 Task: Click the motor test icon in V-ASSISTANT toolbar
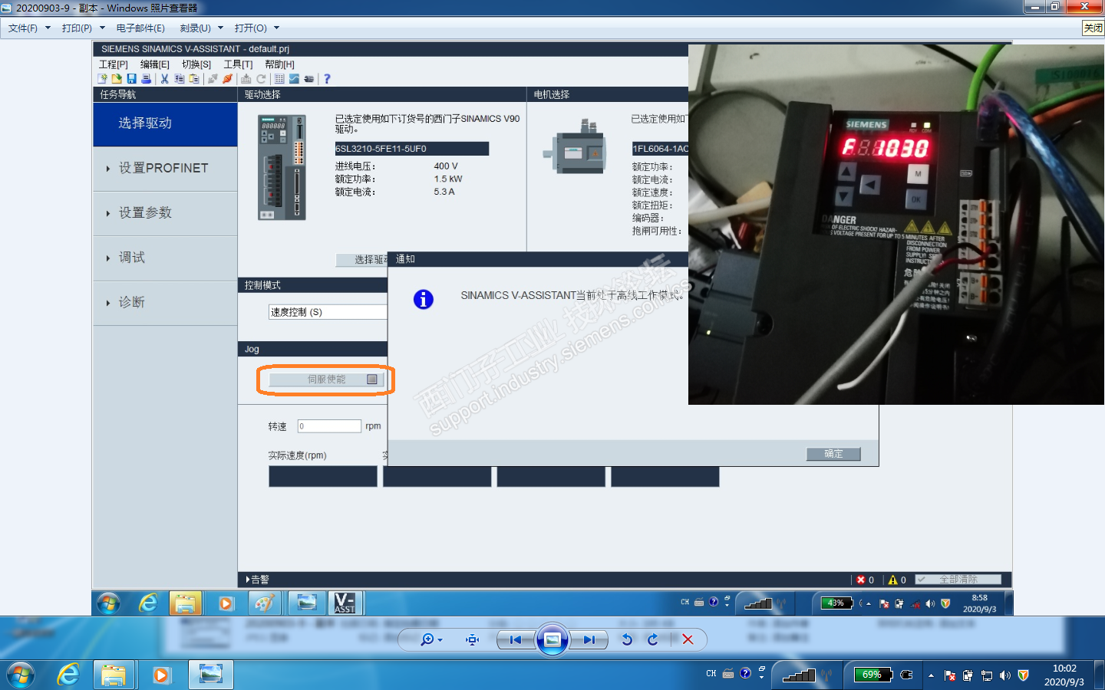[x=308, y=79]
